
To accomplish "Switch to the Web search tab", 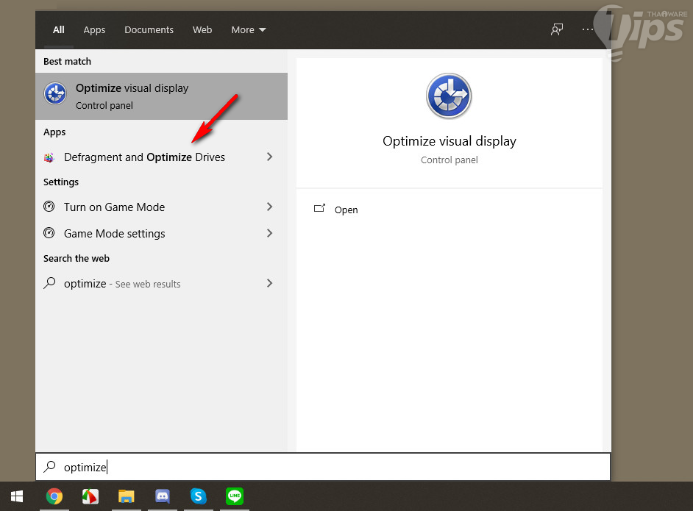I will 202,30.
